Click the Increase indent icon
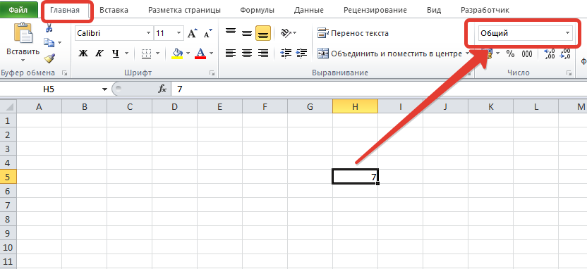This screenshot has height=269, width=587. pyautogui.click(x=301, y=54)
